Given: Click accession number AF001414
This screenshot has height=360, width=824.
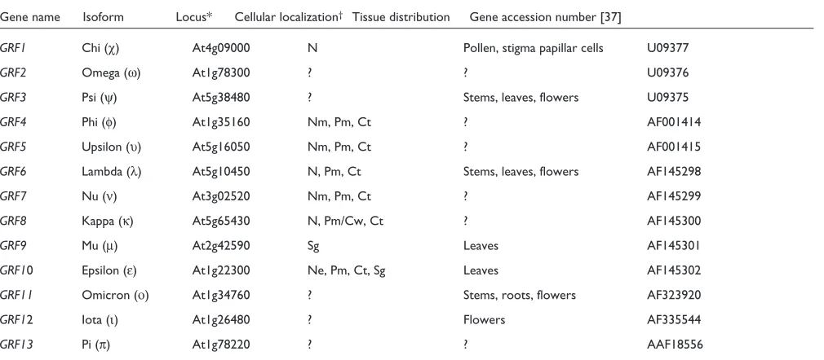Looking at the screenshot, I should tap(674, 122).
